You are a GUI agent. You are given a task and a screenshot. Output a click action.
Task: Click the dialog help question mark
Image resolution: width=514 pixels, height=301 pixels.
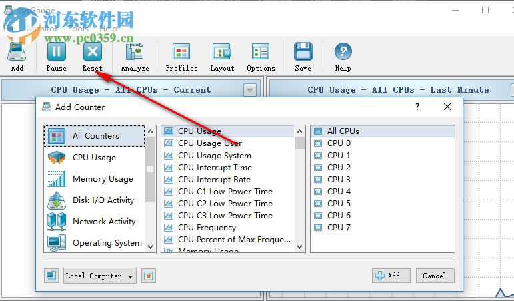(417, 107)
